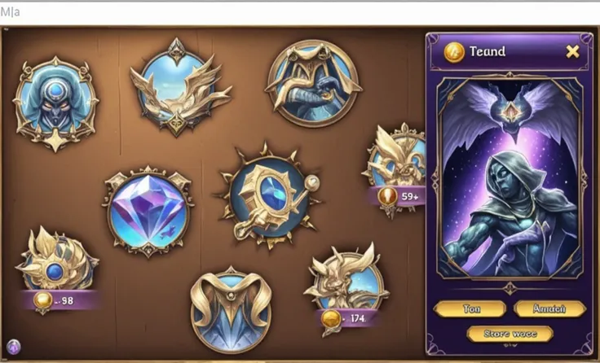Choose the golden winged emblem priced 59+
The image size is (600, 363).
click(x=395, y=156)
